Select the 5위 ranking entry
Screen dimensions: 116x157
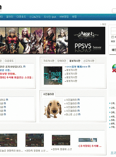click(113, 120)
